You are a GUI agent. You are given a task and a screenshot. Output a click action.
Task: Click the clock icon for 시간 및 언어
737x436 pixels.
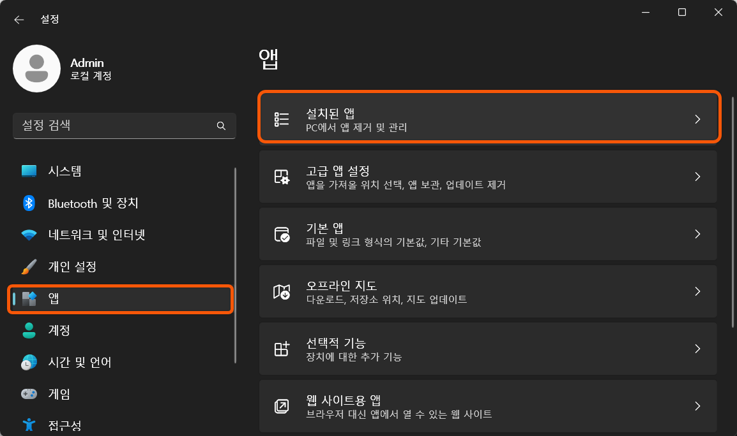28,362
